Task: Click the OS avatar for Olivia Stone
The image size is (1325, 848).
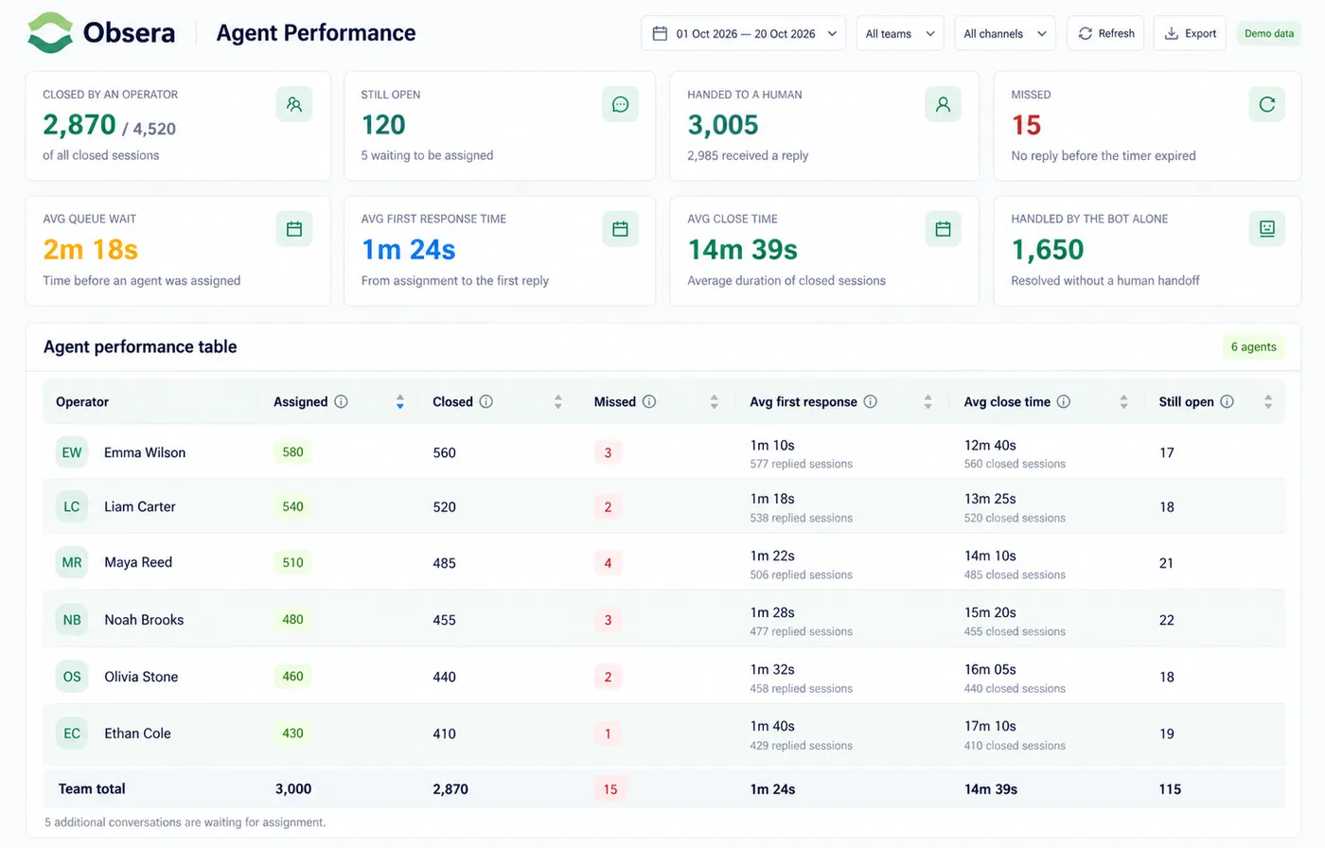Action: [x=72, y=677]
